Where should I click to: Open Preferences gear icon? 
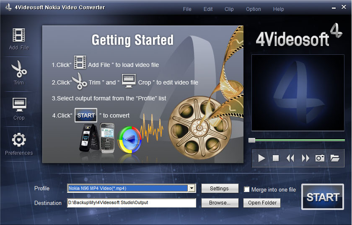pos(19,140)
